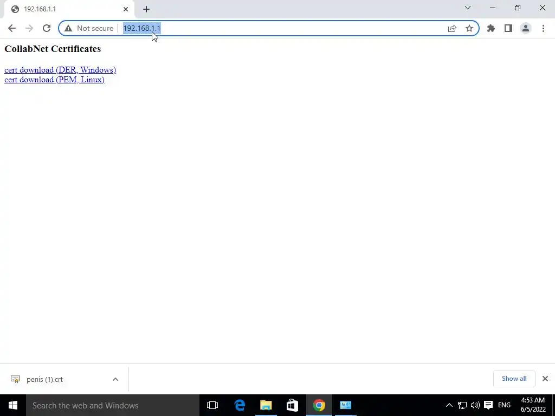Show hidden system tray icons

(x=449, y=405)
